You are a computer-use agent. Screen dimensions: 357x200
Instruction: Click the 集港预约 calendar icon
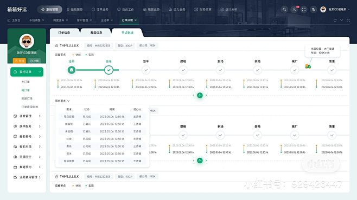[x=15, y=167]
